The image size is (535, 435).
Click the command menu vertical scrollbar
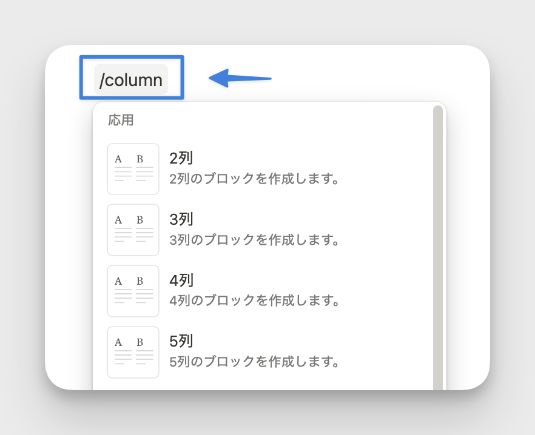[438, 248]
